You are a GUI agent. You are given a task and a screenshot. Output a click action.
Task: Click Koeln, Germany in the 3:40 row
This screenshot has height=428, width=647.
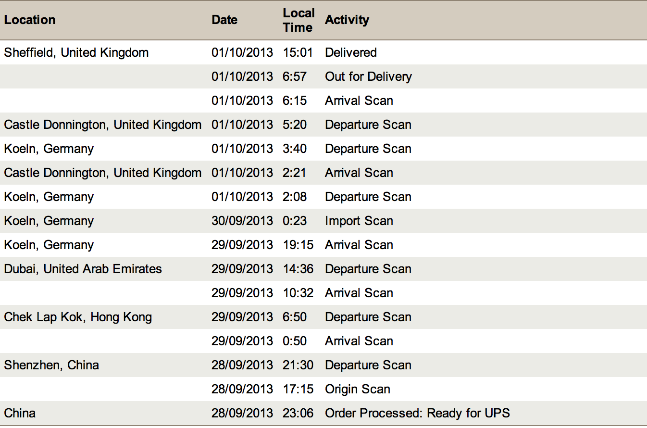click(49, 149)
